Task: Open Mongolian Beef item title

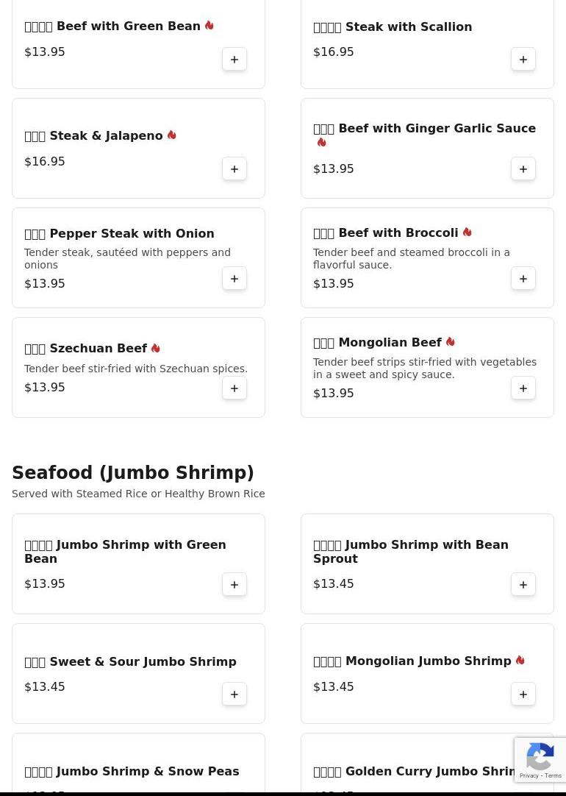Action: coord(390,343)
